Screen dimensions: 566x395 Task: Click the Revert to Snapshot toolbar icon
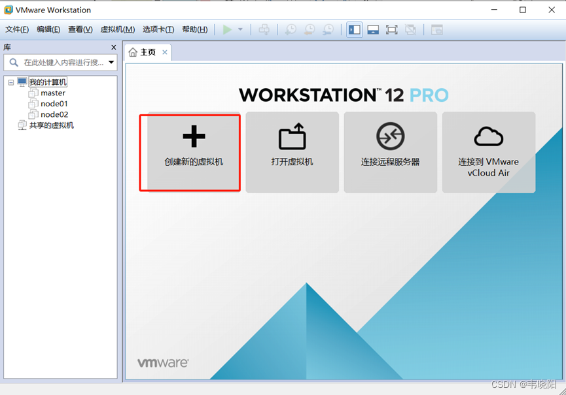tap(310, 29)
